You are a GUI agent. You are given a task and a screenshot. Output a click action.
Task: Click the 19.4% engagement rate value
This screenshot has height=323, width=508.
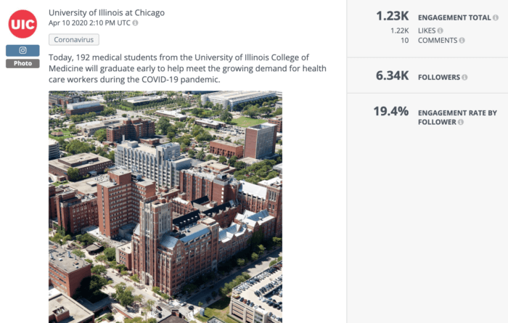pos(391,111)
